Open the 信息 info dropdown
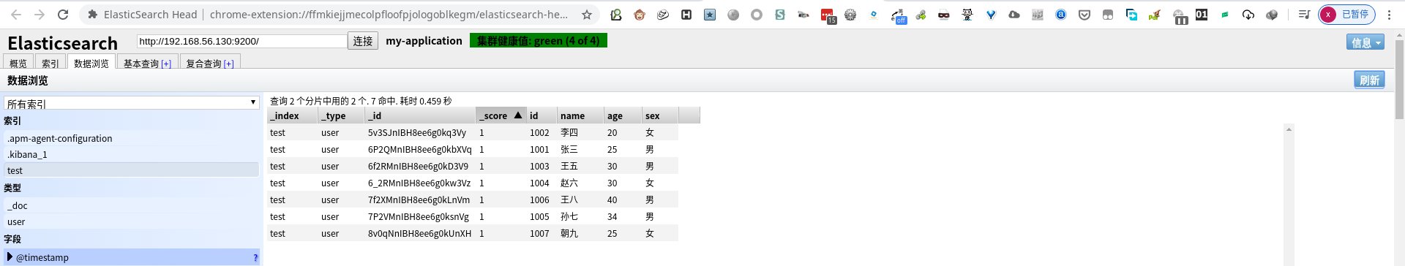Viewport: 1405px width, 266px height. 1365,42
